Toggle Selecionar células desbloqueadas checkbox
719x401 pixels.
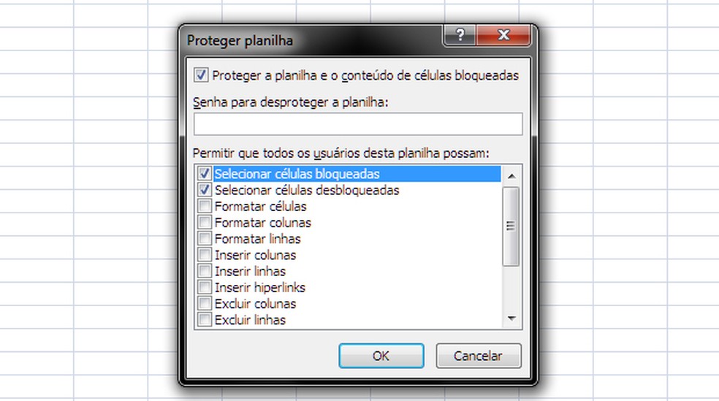[205, 191]
